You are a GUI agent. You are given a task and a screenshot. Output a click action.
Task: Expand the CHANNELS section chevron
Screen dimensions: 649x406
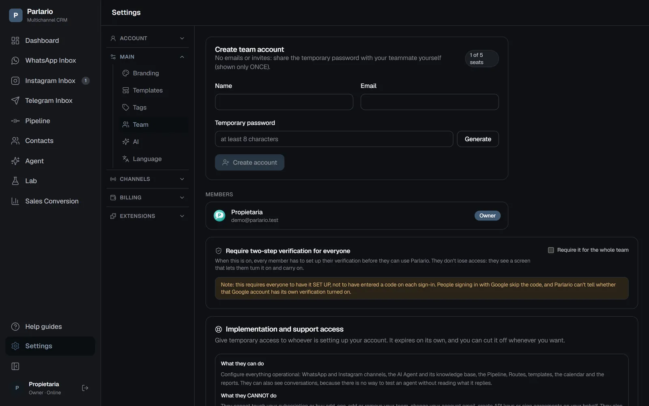click(182, 179)
